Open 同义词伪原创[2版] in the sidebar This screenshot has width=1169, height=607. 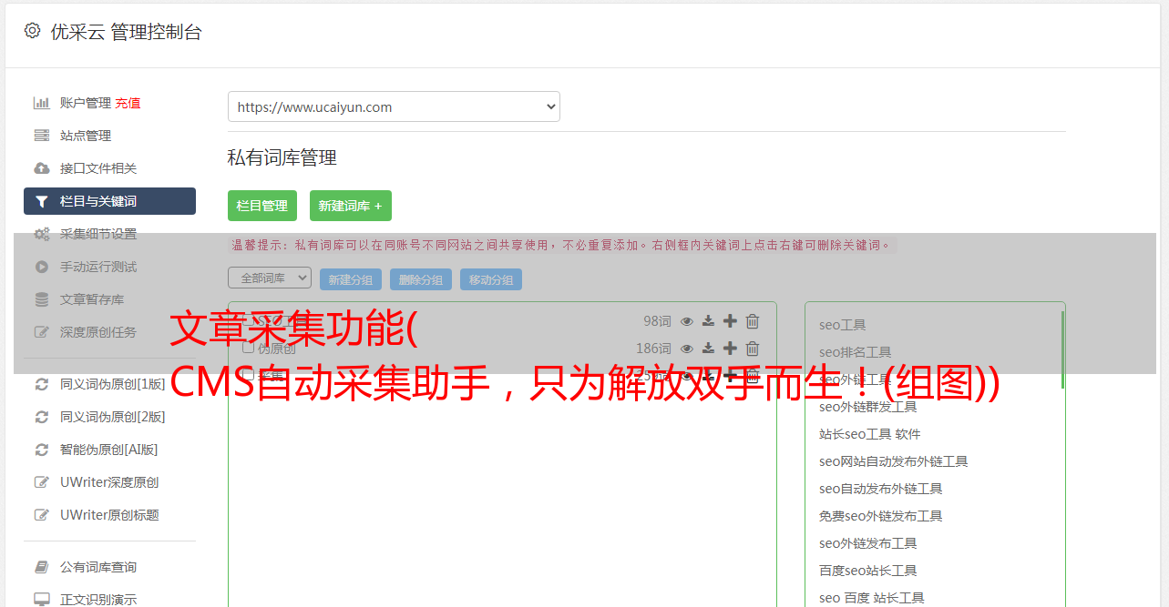(x=113, y=417)
